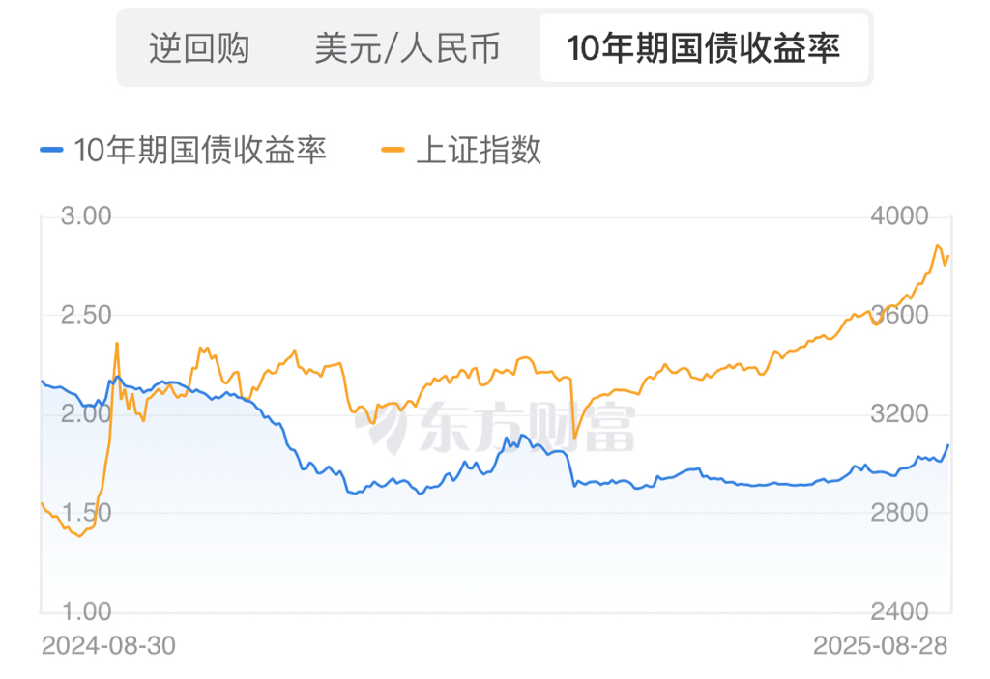The height and width of the screenshot is (679, 990).
Task: Click the 东方财富 watermark logo icon
Action: click(381, 430)
